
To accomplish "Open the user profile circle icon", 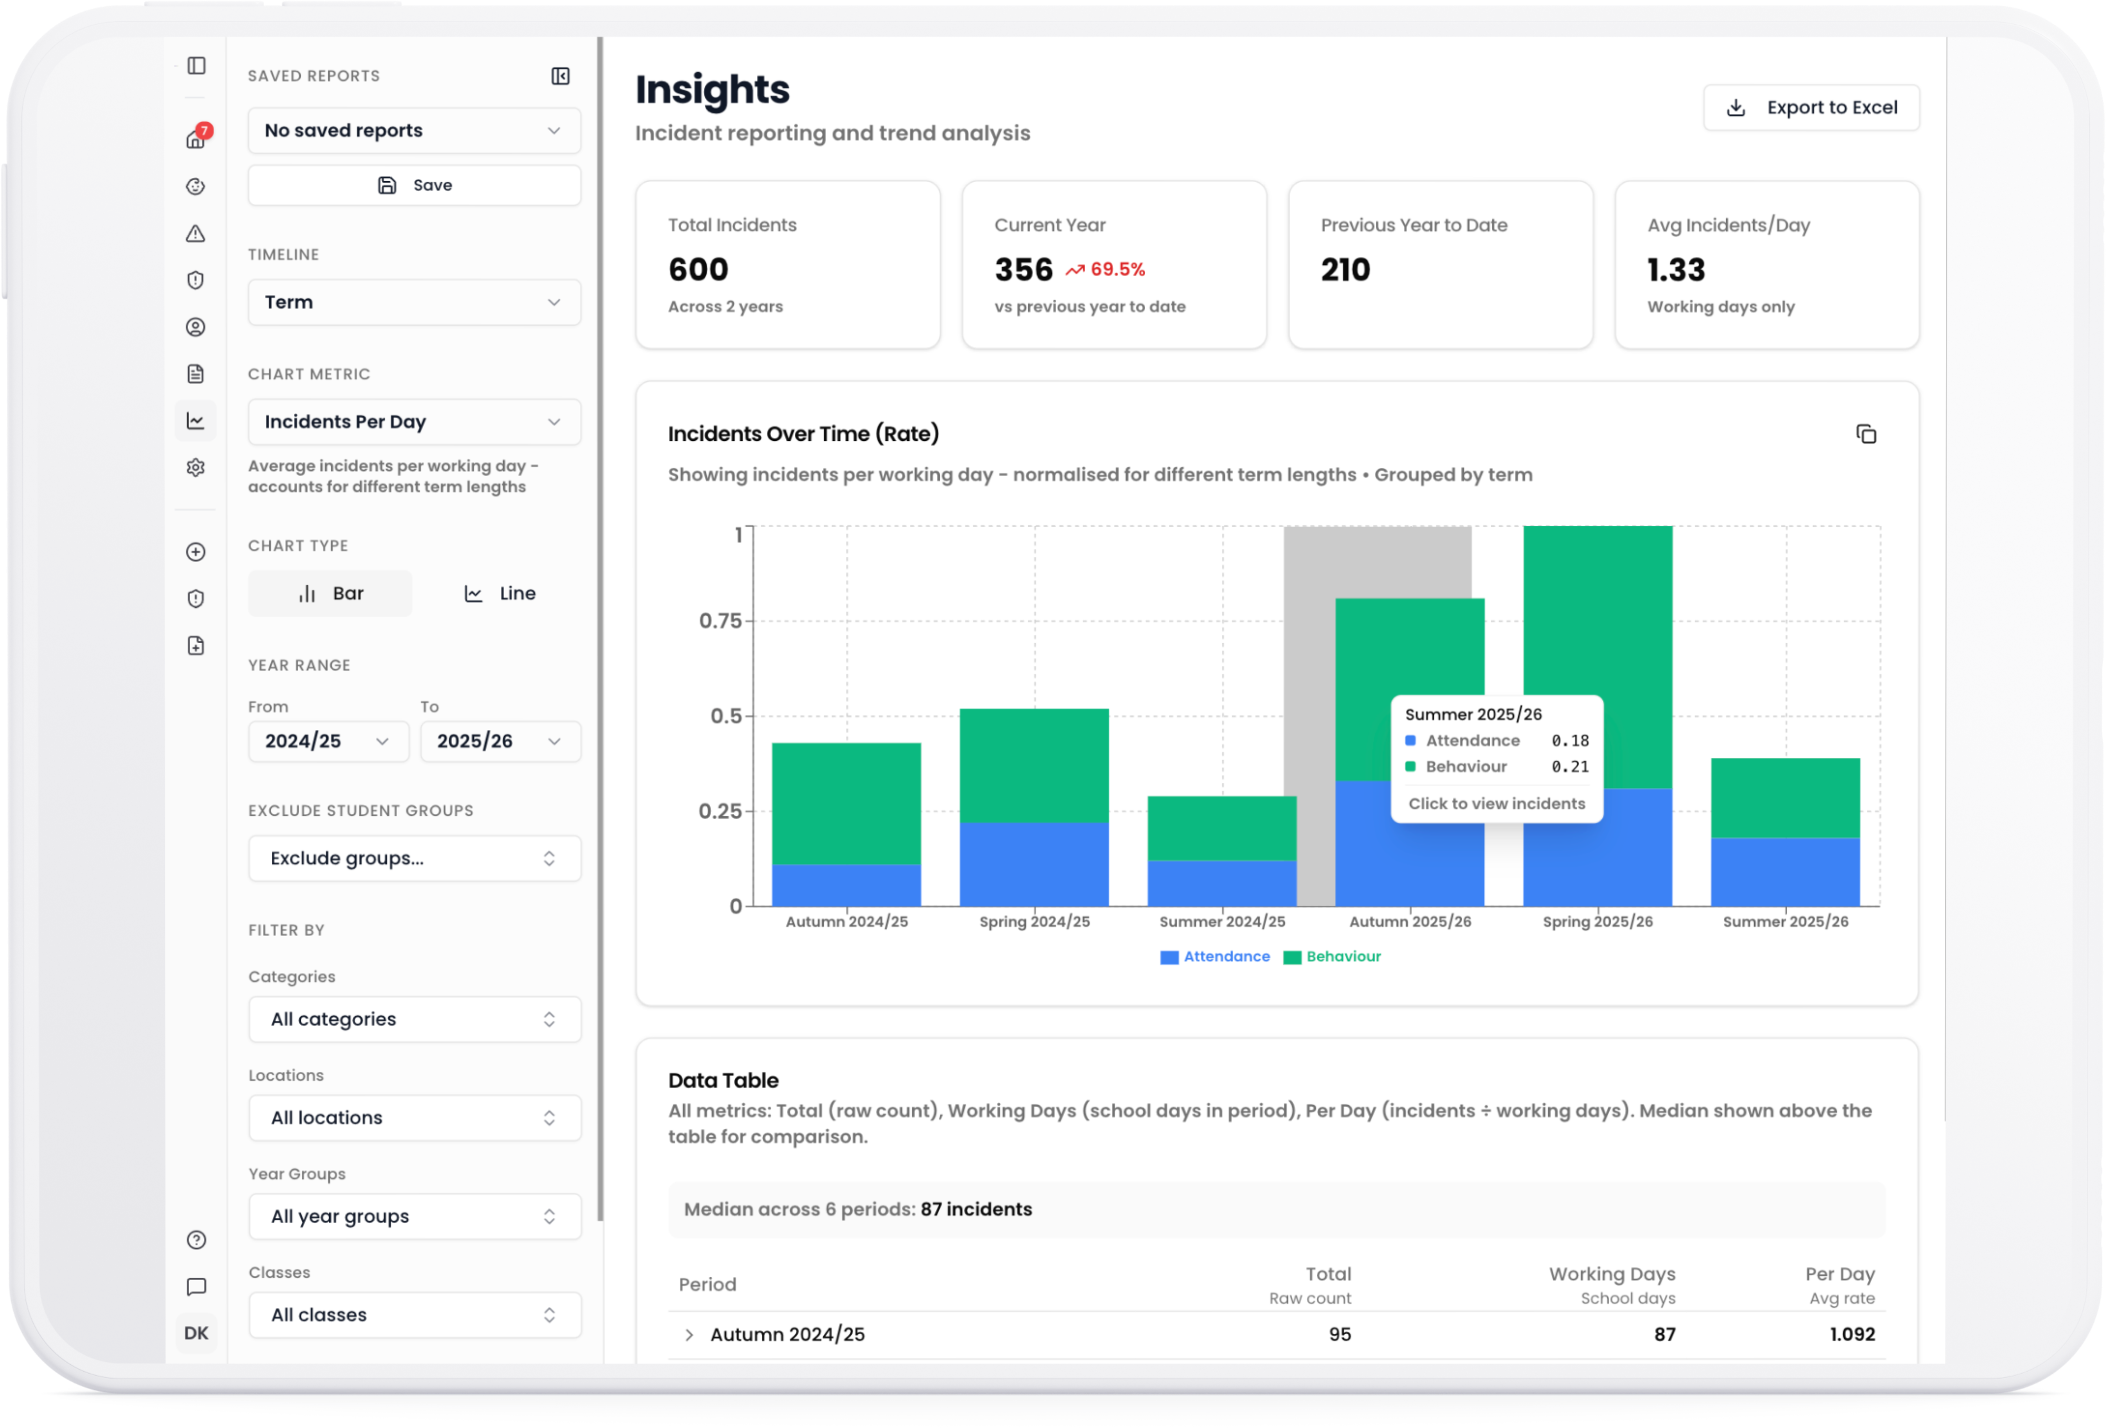I will pyautogui.click(x=196, y=327).
